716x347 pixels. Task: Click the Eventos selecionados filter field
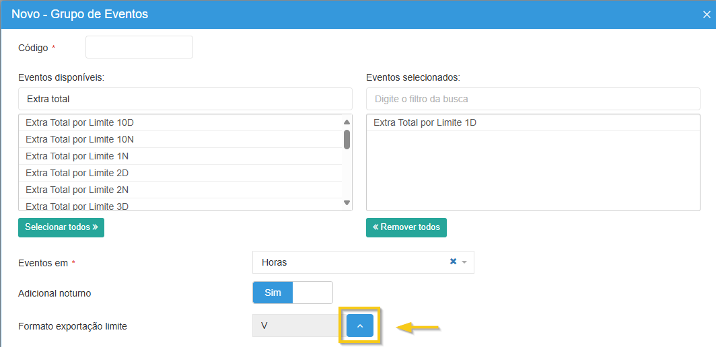(x=532, y=99)
